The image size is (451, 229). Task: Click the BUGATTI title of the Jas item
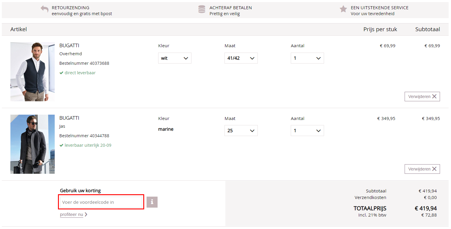coord(69,118)
